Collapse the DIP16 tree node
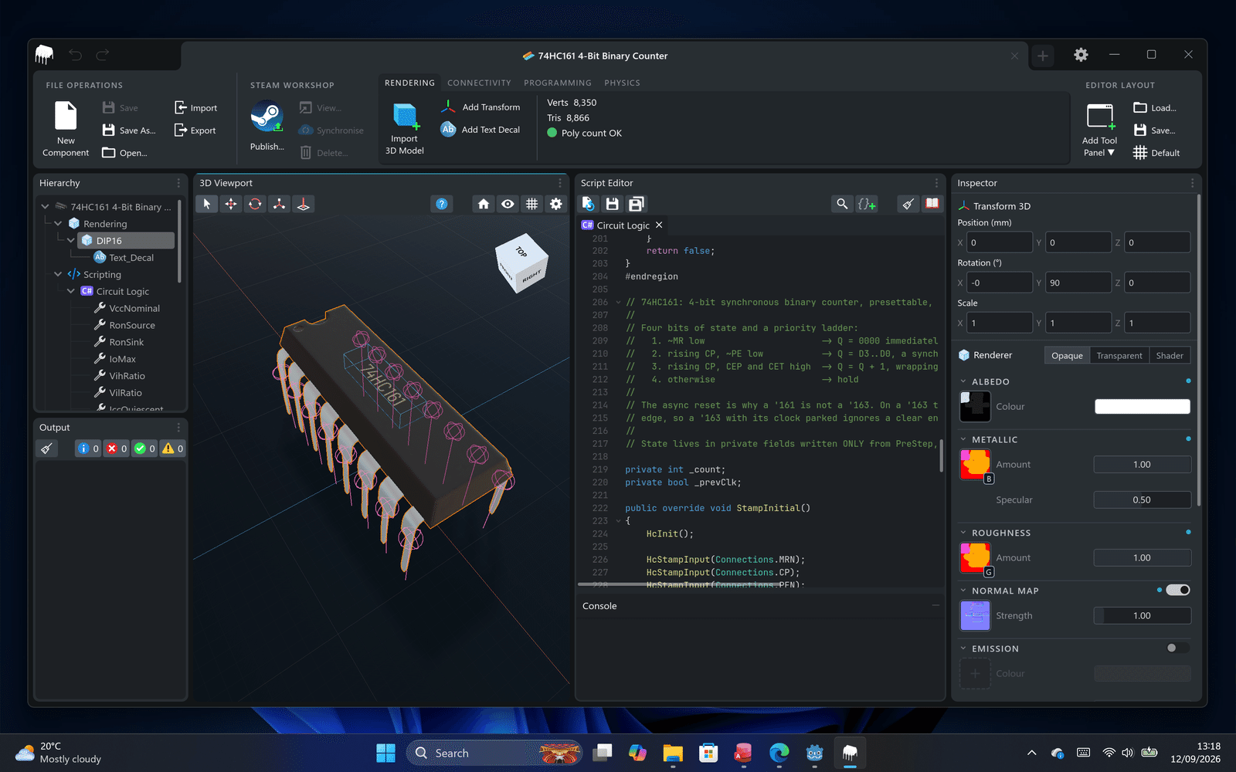 pos(71,241)
